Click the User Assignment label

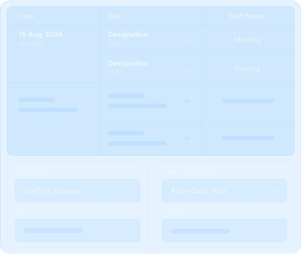pos(189,172)
